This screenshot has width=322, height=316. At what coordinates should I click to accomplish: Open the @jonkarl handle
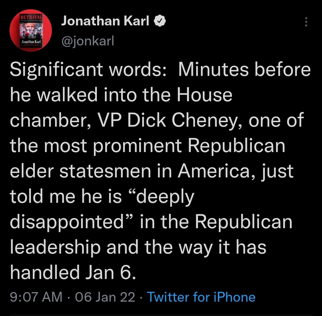tap(88, 41)
